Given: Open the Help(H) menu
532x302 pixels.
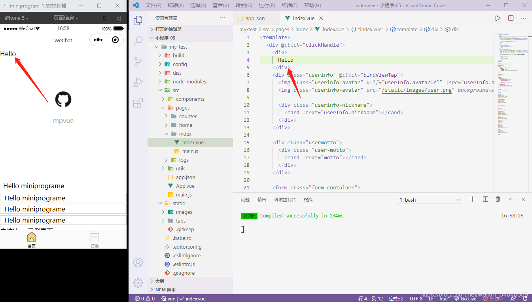Looking at the screenshot, I should point(312,6).
